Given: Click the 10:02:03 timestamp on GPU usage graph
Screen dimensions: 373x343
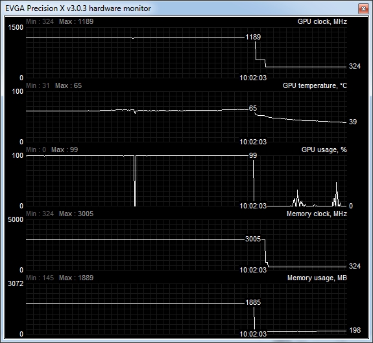Looking at the screenshot, I should point(253,206).
